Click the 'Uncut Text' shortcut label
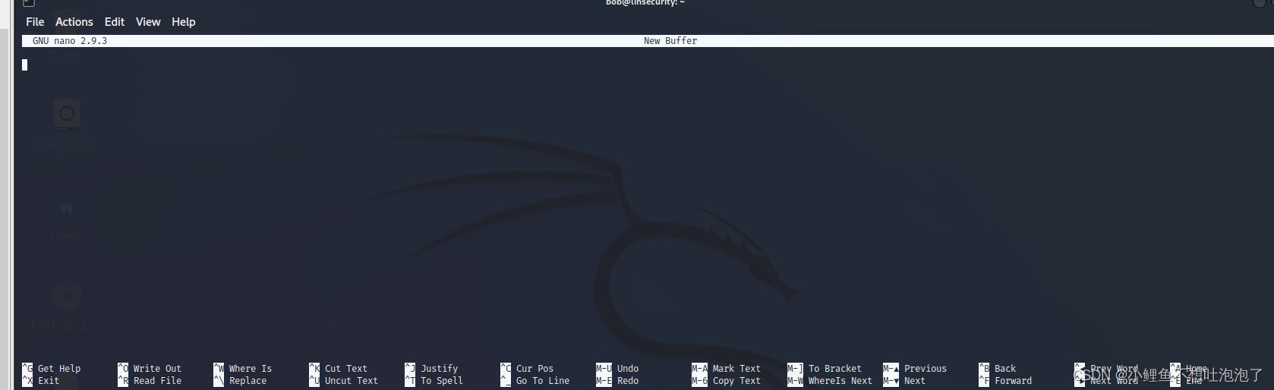 click(x=352, y=381)
